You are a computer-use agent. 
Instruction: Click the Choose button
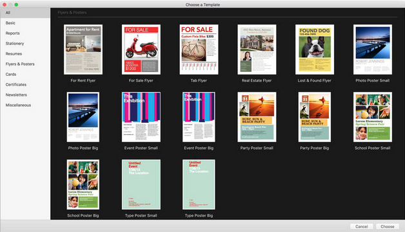tap(388, 227)
